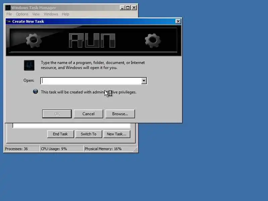This screenshot has width=268, height=201.
Task: Click the left gear in RUN banner
Action: coord(34,40)
